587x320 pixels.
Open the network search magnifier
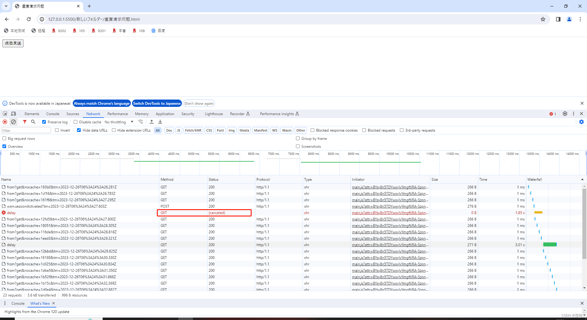33,122
